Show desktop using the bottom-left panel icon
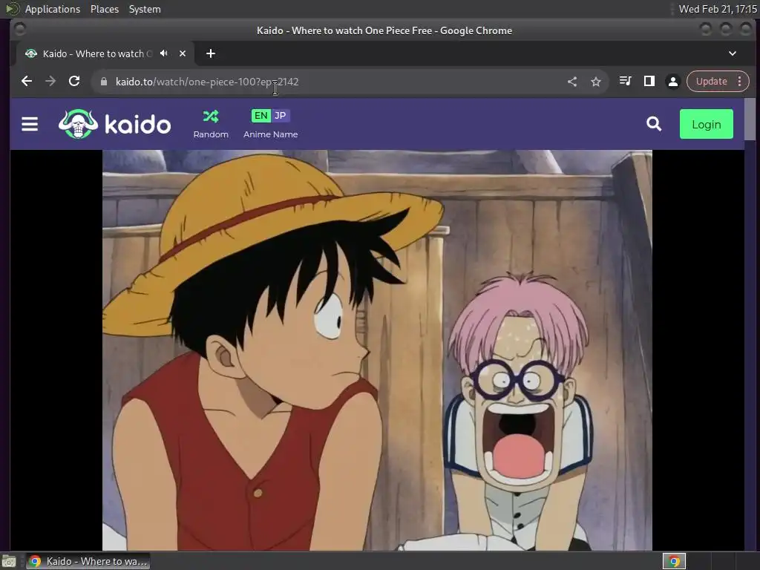 pos(9,561)
